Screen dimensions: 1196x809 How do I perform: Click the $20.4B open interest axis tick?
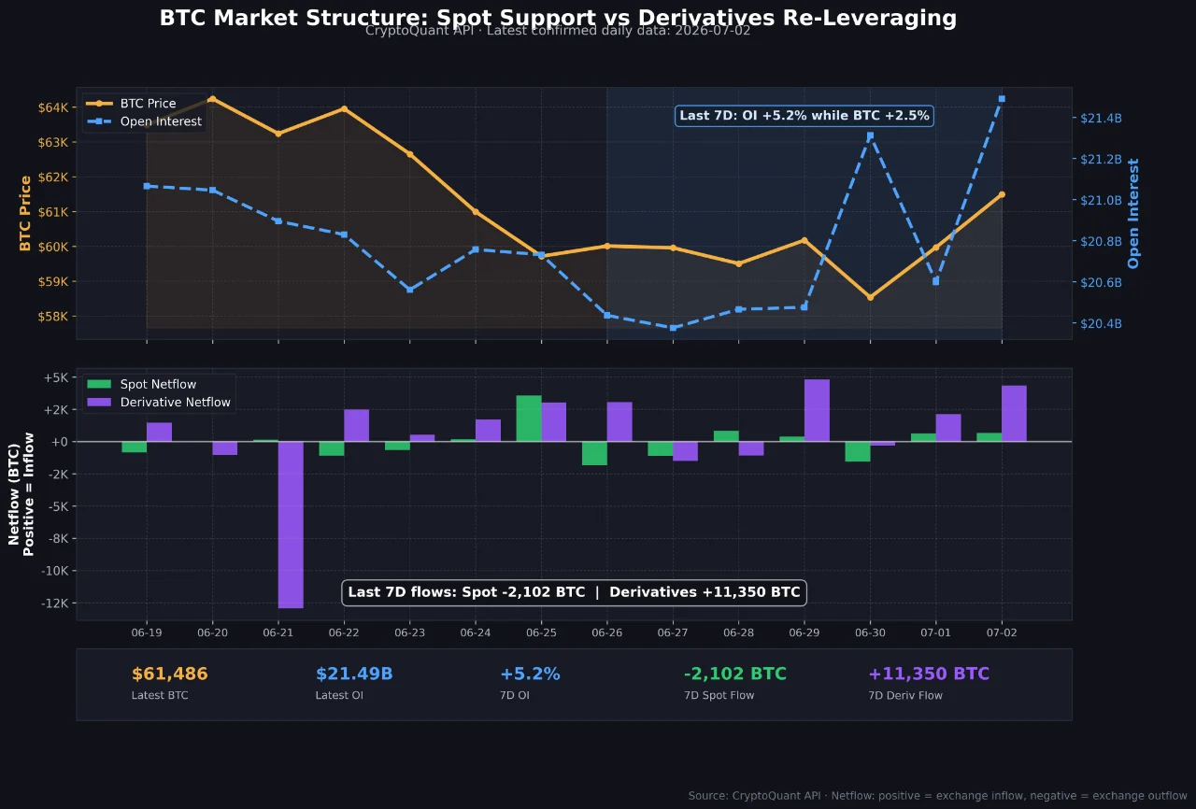click(x=1101, y=323)
